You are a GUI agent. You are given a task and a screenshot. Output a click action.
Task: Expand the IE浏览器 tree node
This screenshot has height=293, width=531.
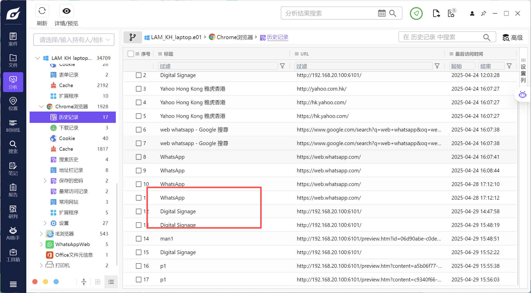coord(41,234)
